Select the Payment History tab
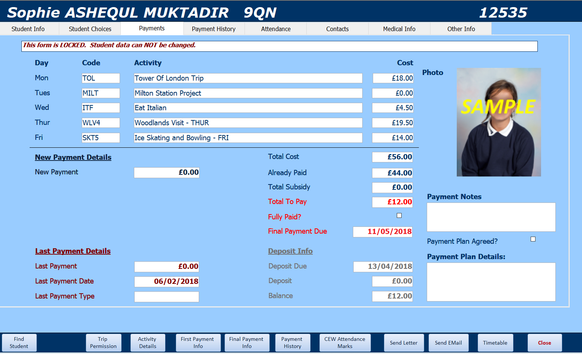This screenshot has width=582, height=354. [x=214, y=29]
